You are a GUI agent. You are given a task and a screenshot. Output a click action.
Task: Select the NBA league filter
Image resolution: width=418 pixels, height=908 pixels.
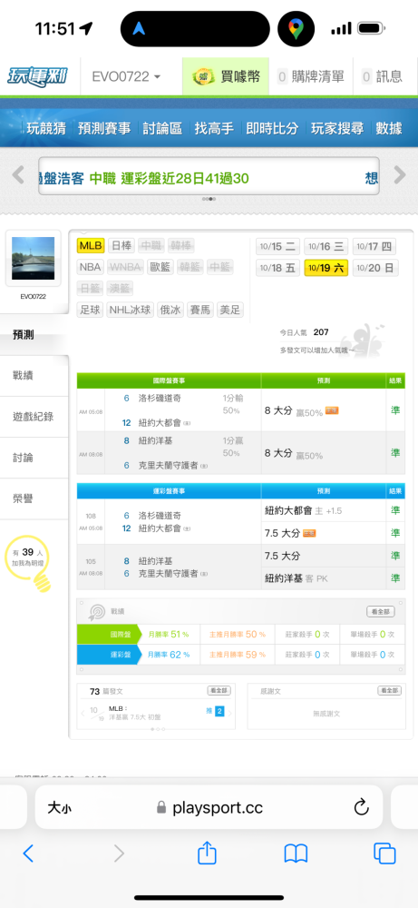click(x=90, y=267)
